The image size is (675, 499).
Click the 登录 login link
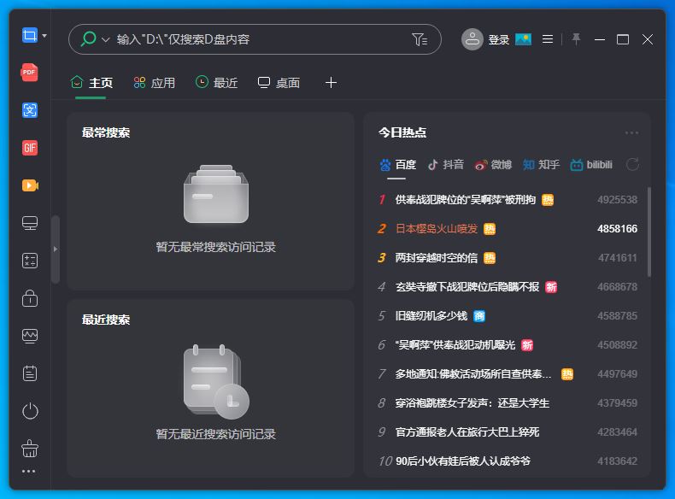[498, 40]
